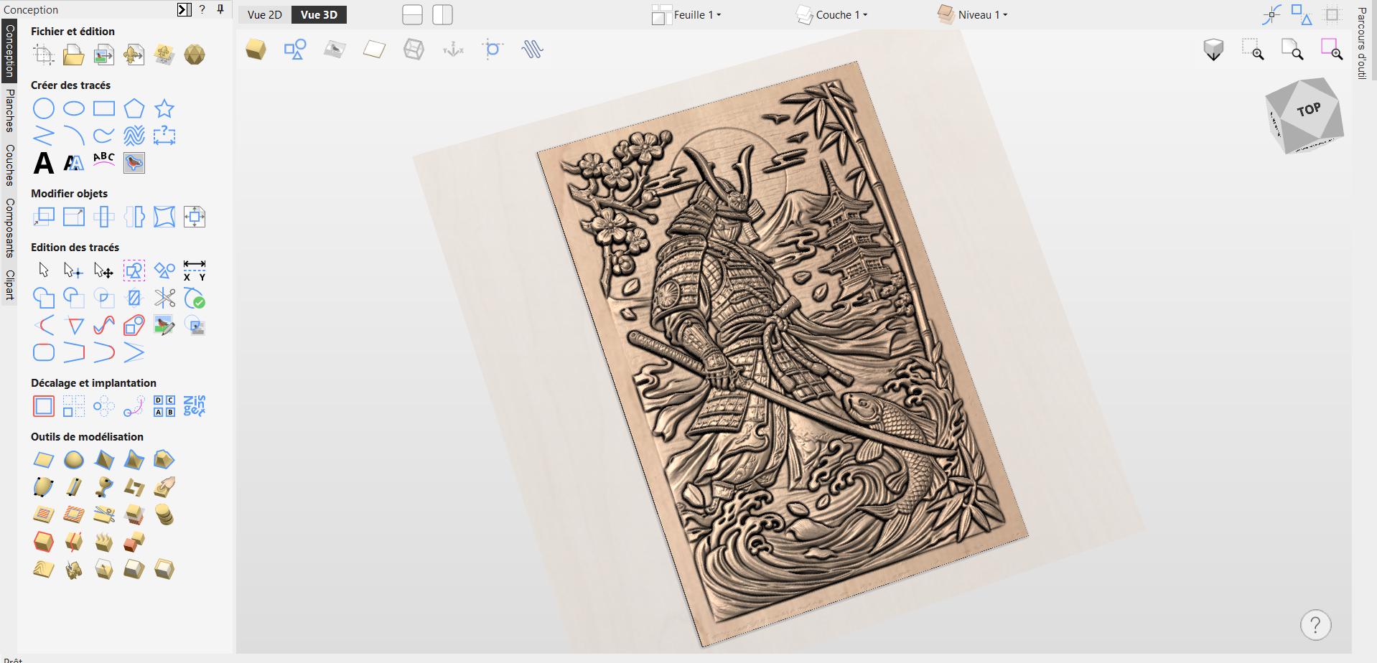Switch to Vue 2D tab
Screen dimensions: 1377x663
(264, 14)
